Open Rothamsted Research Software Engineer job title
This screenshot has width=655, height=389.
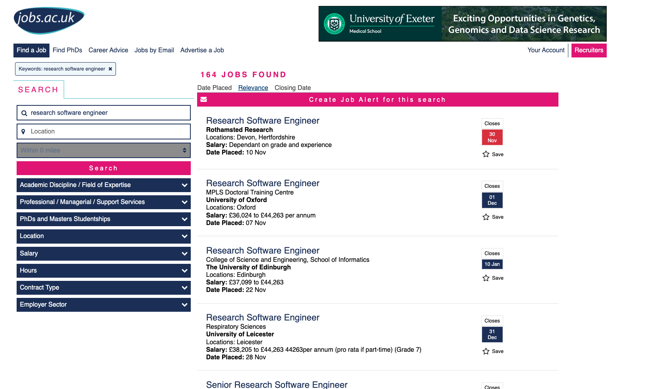point(263,121)
